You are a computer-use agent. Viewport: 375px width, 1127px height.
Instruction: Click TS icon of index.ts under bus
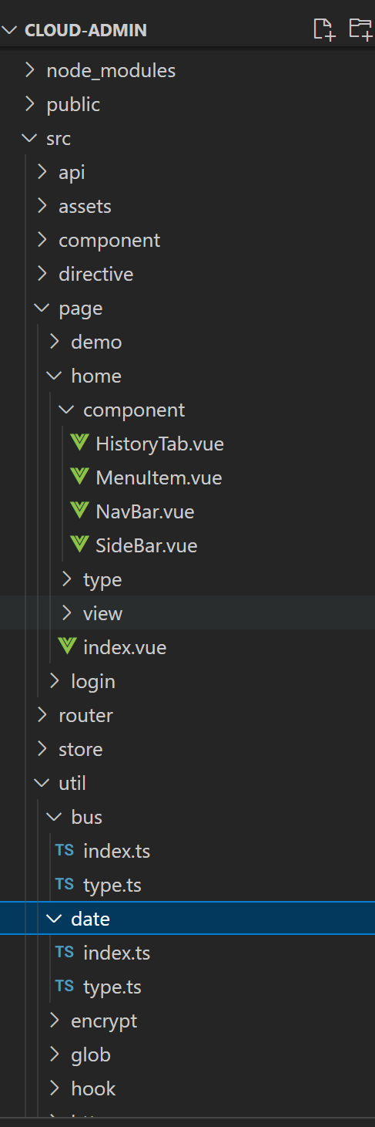coord(65,851)
